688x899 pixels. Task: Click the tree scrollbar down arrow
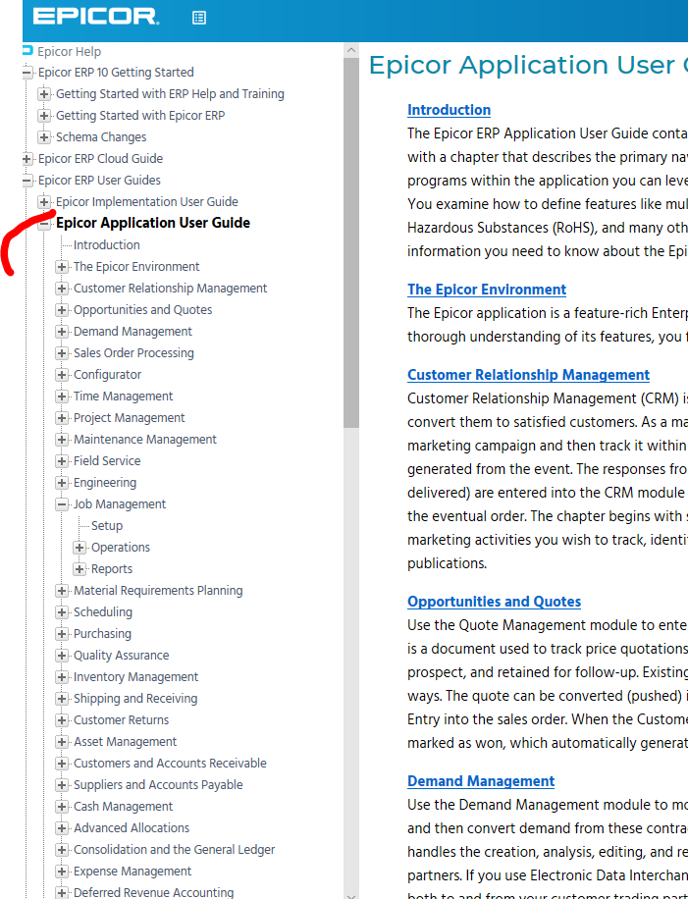[x=351, y=894]
